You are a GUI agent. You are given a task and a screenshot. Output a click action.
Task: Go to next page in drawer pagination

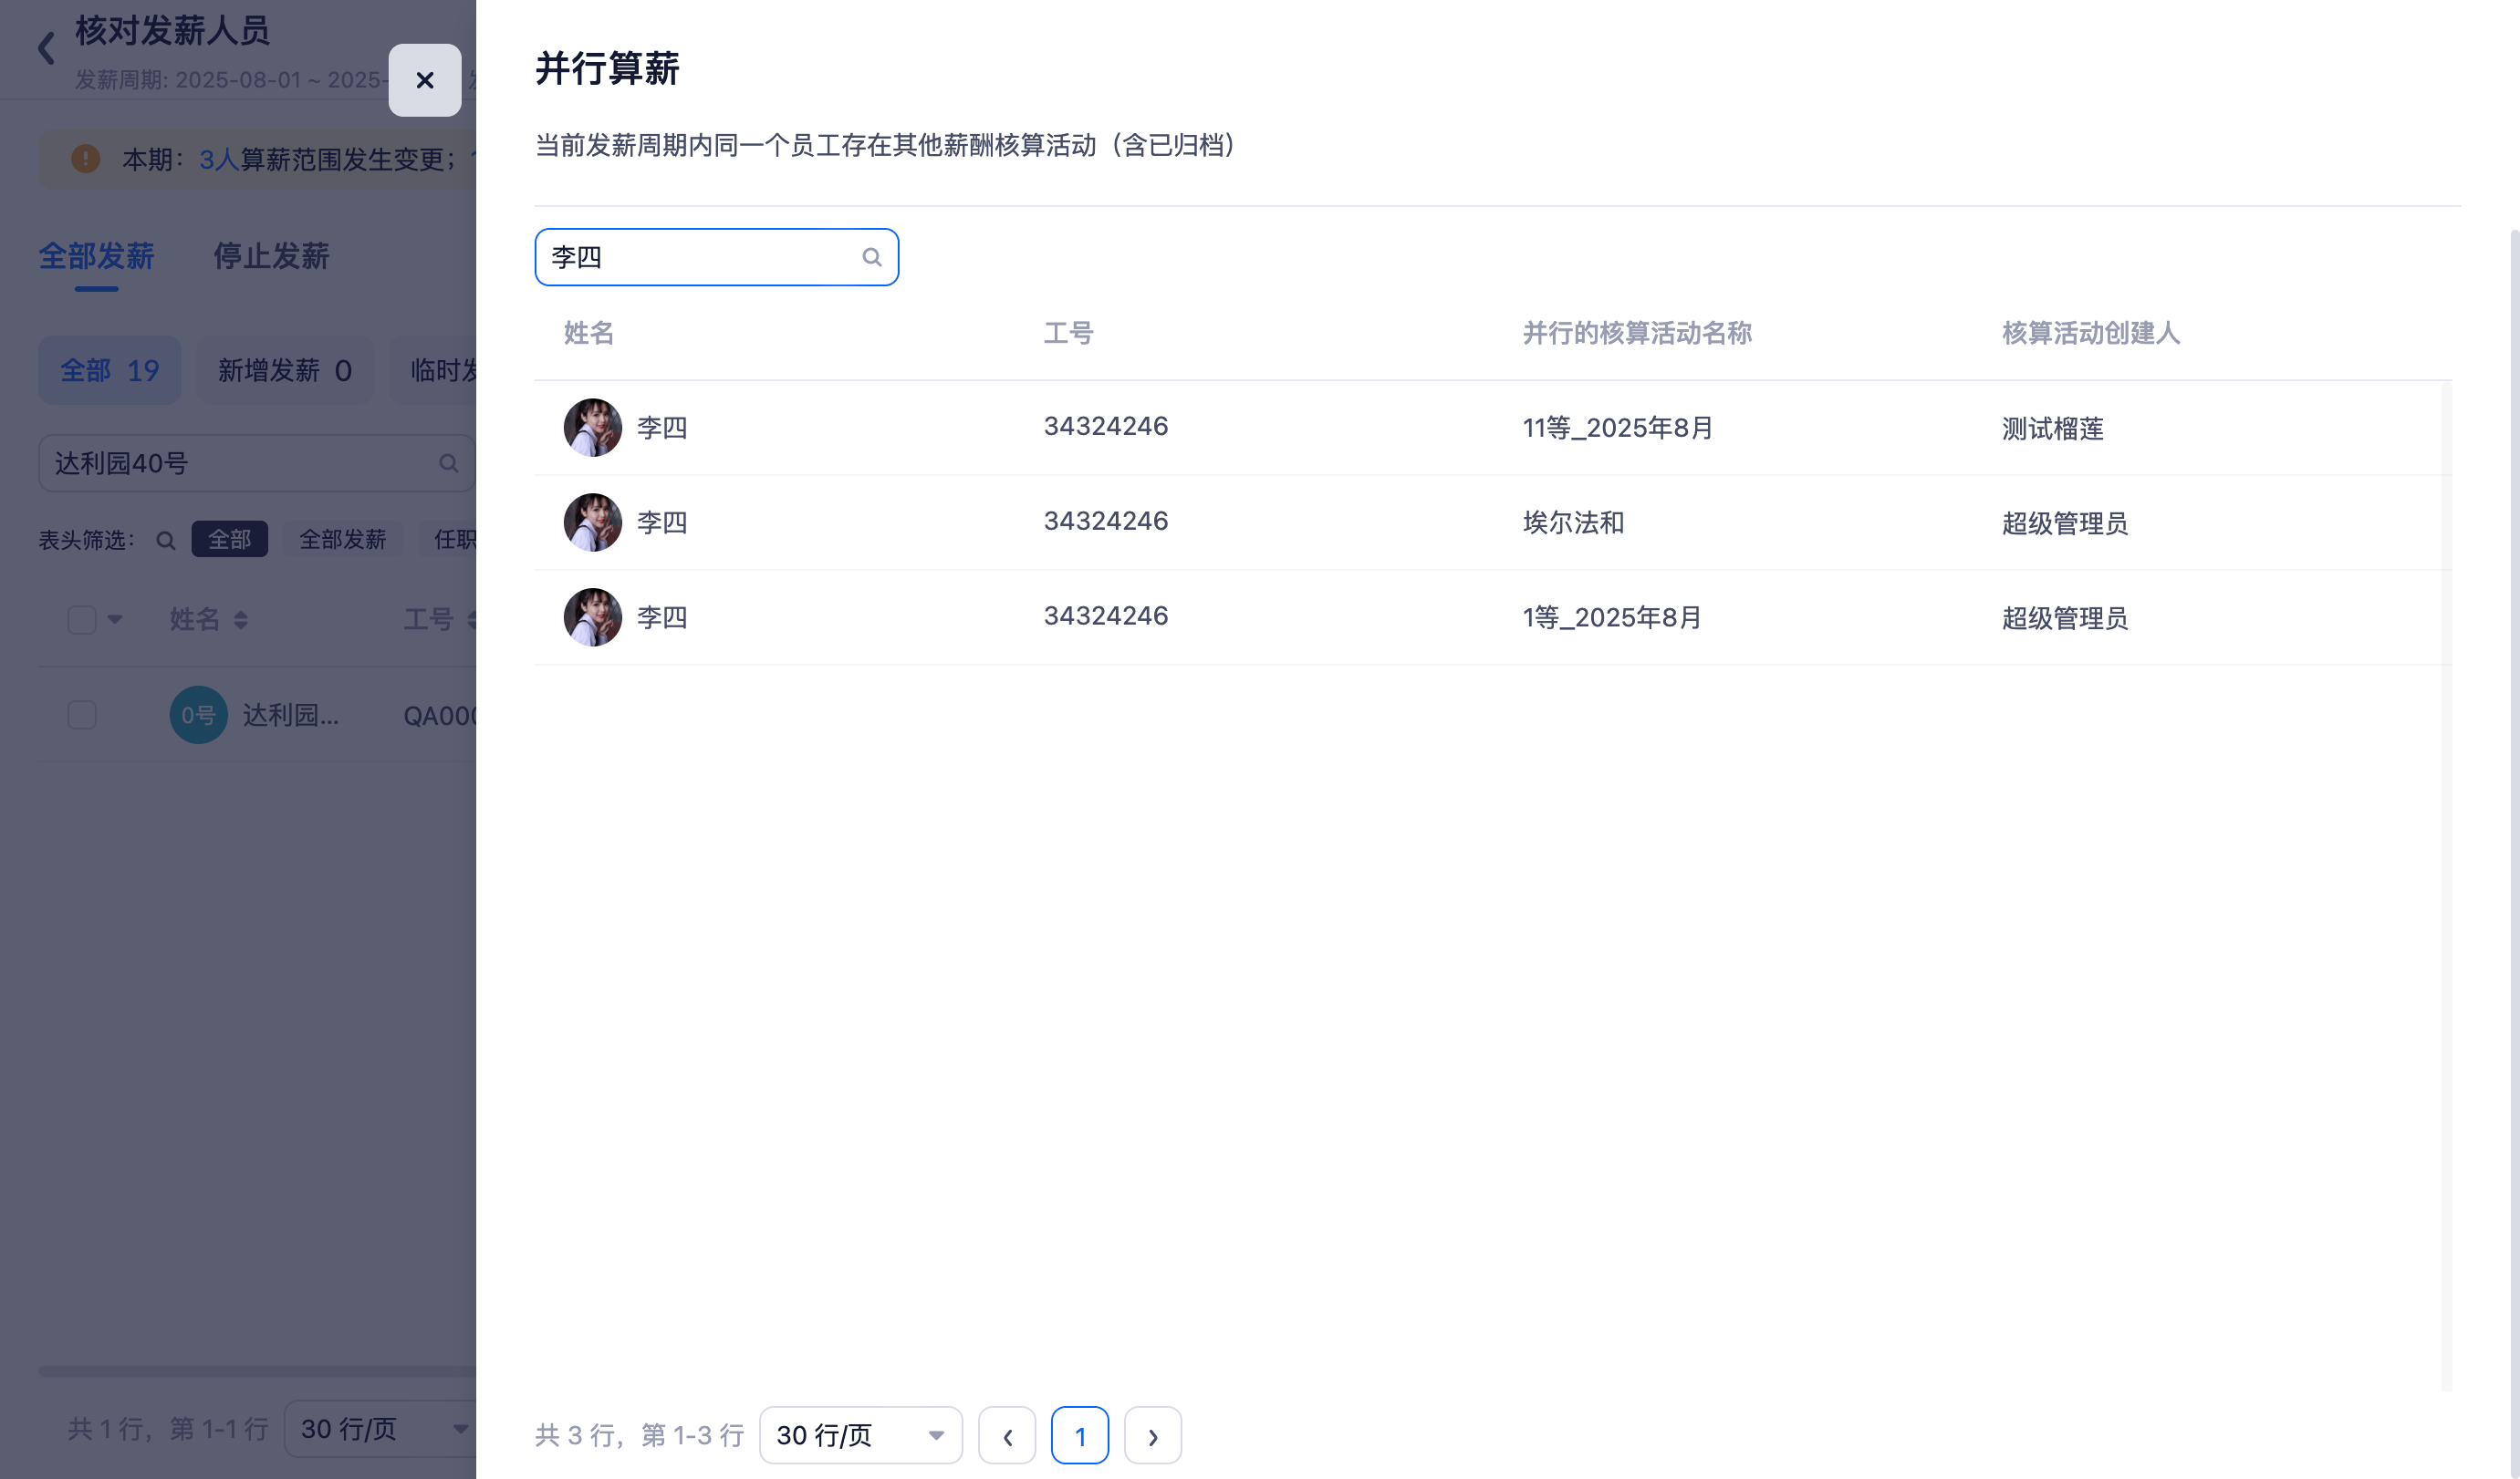(x=1152, y=1436)
